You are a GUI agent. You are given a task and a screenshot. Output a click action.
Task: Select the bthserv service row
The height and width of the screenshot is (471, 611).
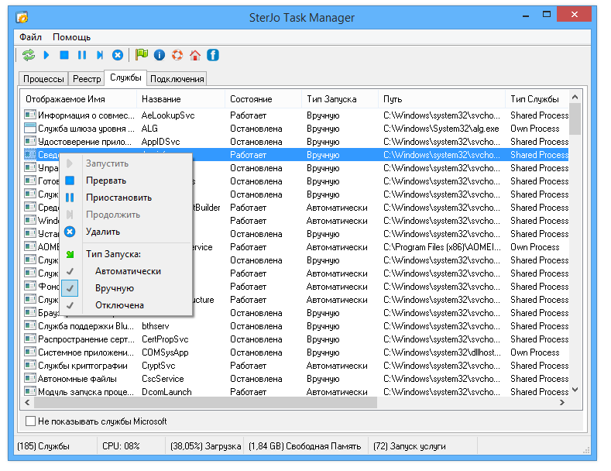click(x=295, y=326)
